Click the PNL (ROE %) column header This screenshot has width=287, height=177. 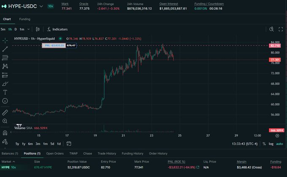pos(176,162)
